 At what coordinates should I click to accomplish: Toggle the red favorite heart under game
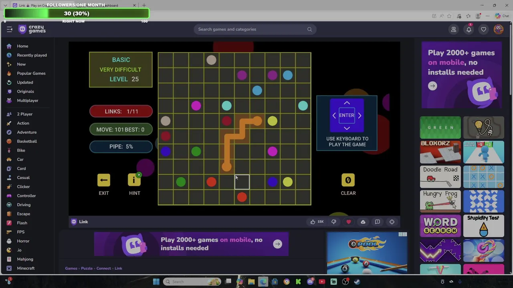point(349,222)
